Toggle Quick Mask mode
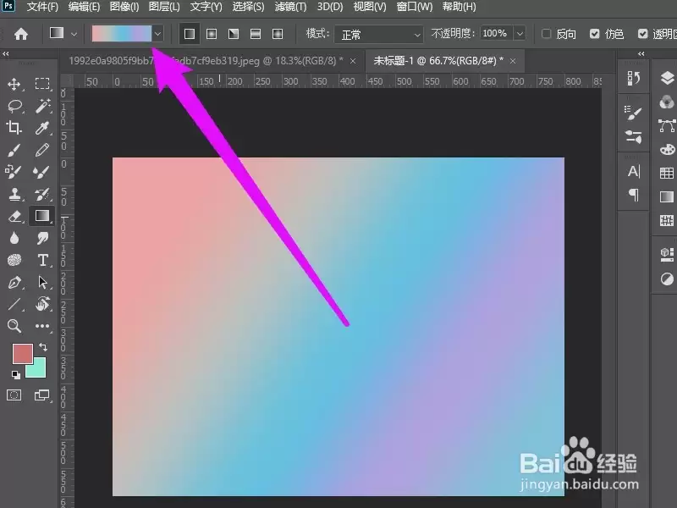 [x=14, y=395]
